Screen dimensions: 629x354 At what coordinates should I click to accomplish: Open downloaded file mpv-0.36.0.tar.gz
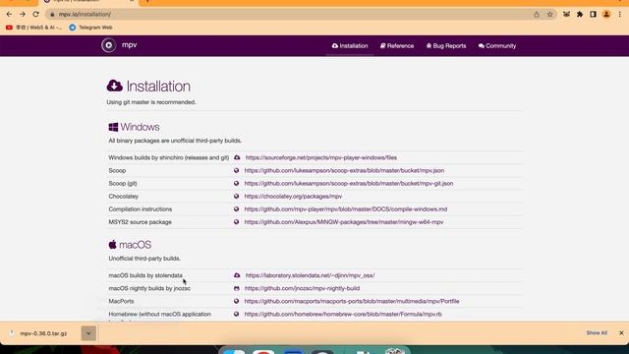tap(43, 333)
